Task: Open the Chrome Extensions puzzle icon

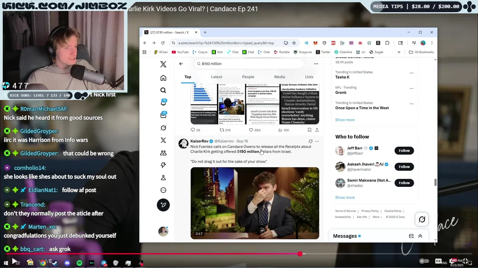Action: 387,43
